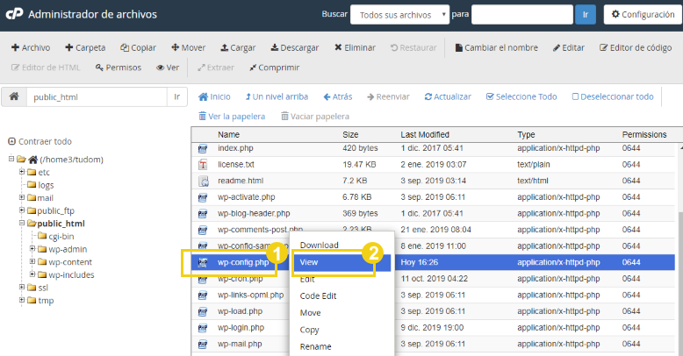Image resolution: width=683 pixels, height=356 pixels.
Task: Click the public_html path input field
Action: pyautogui.click(x=97, y=96)
